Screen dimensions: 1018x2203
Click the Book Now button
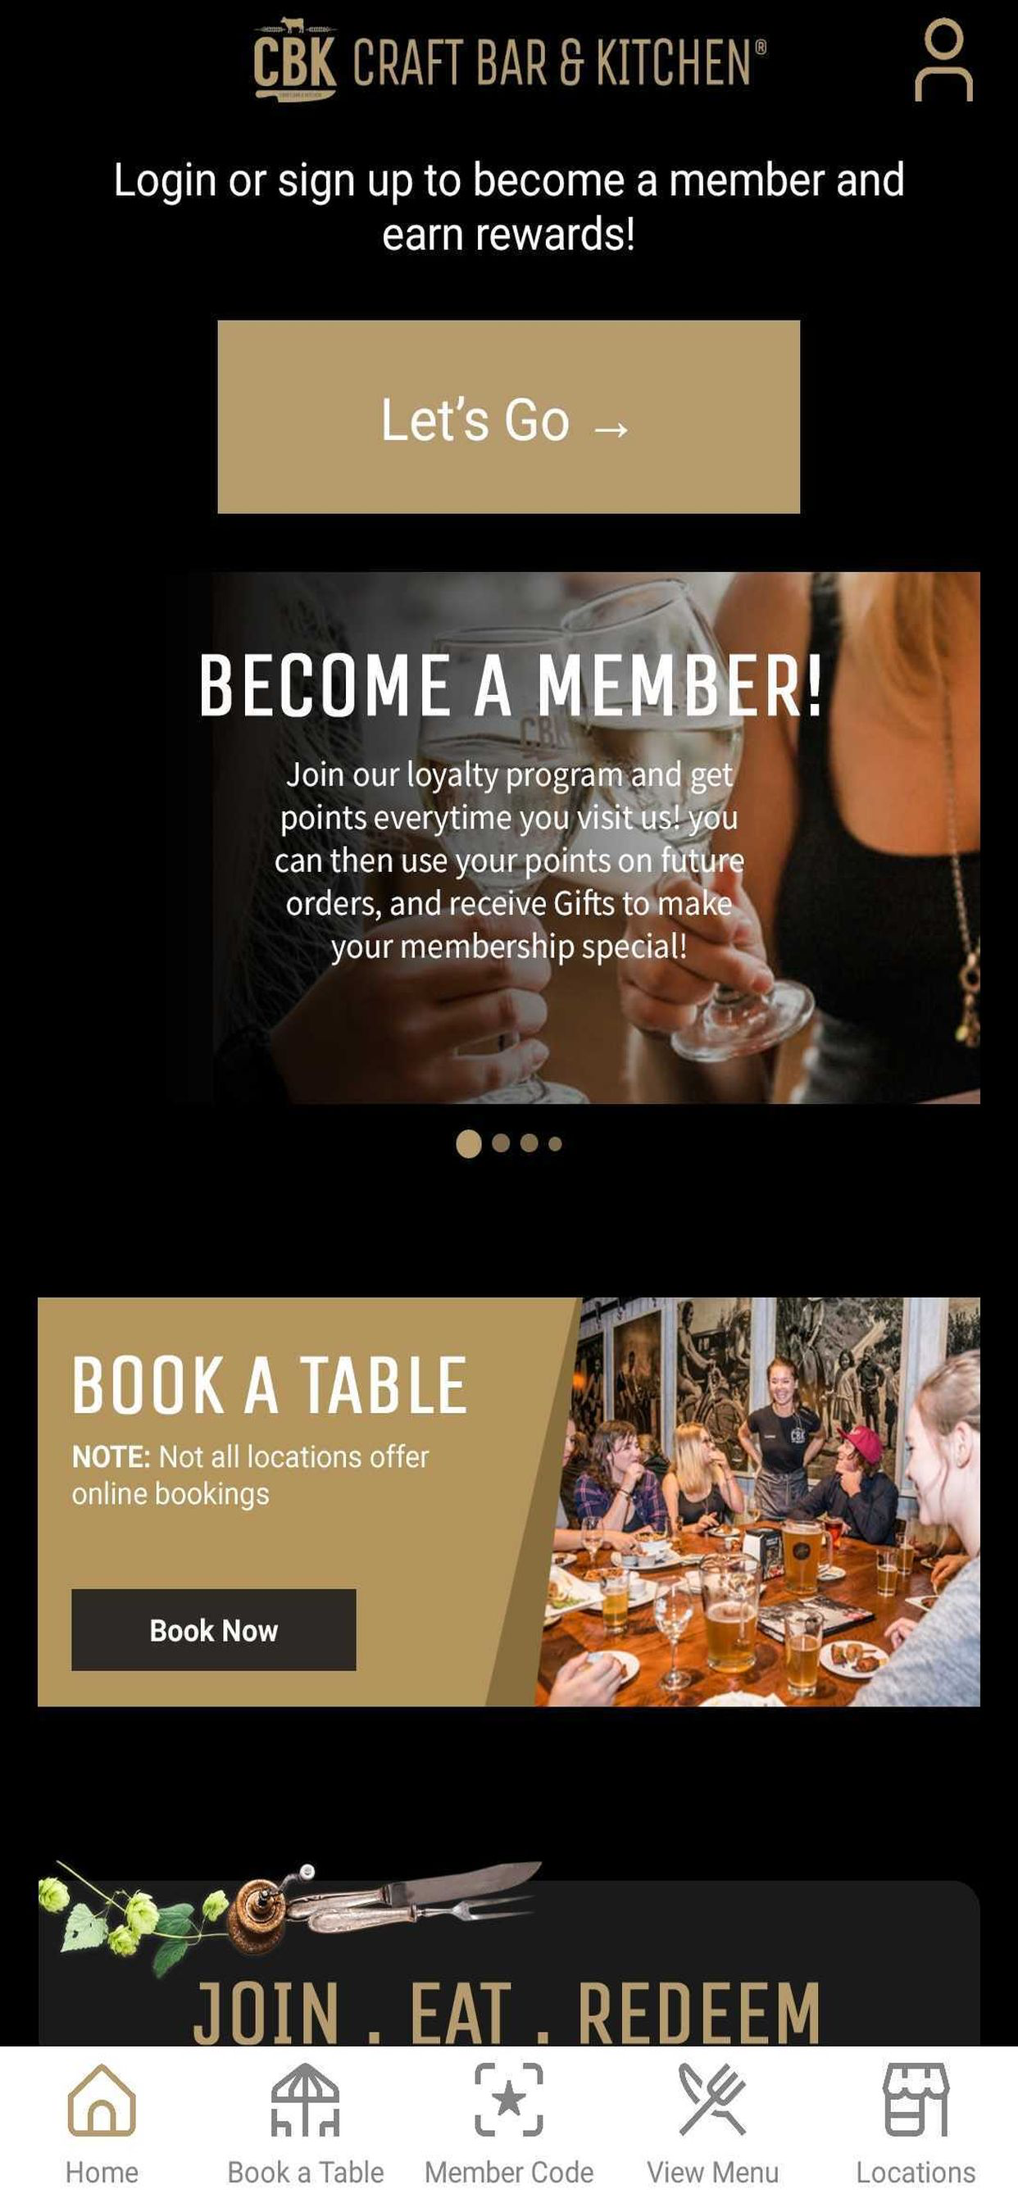(x=214, y=1630)
